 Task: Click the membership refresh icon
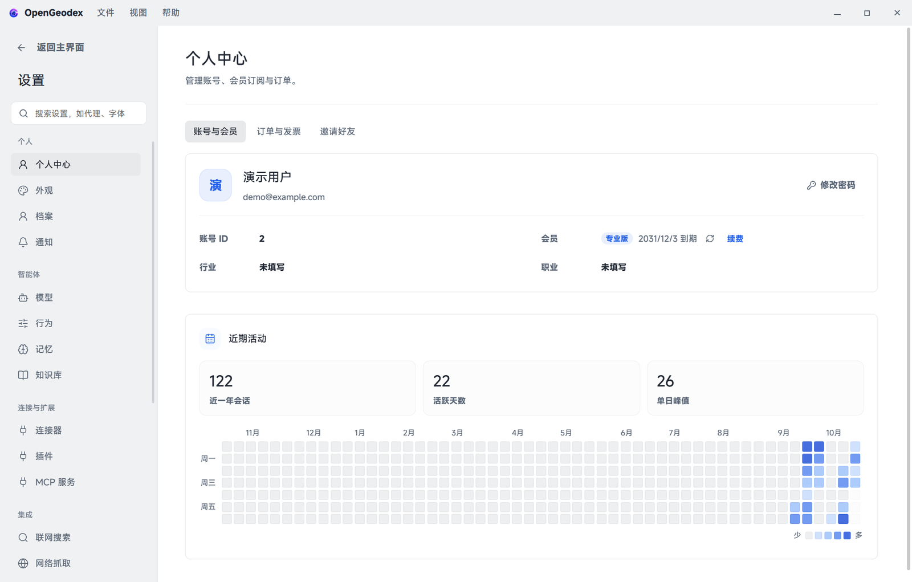(x=710, y=239)
